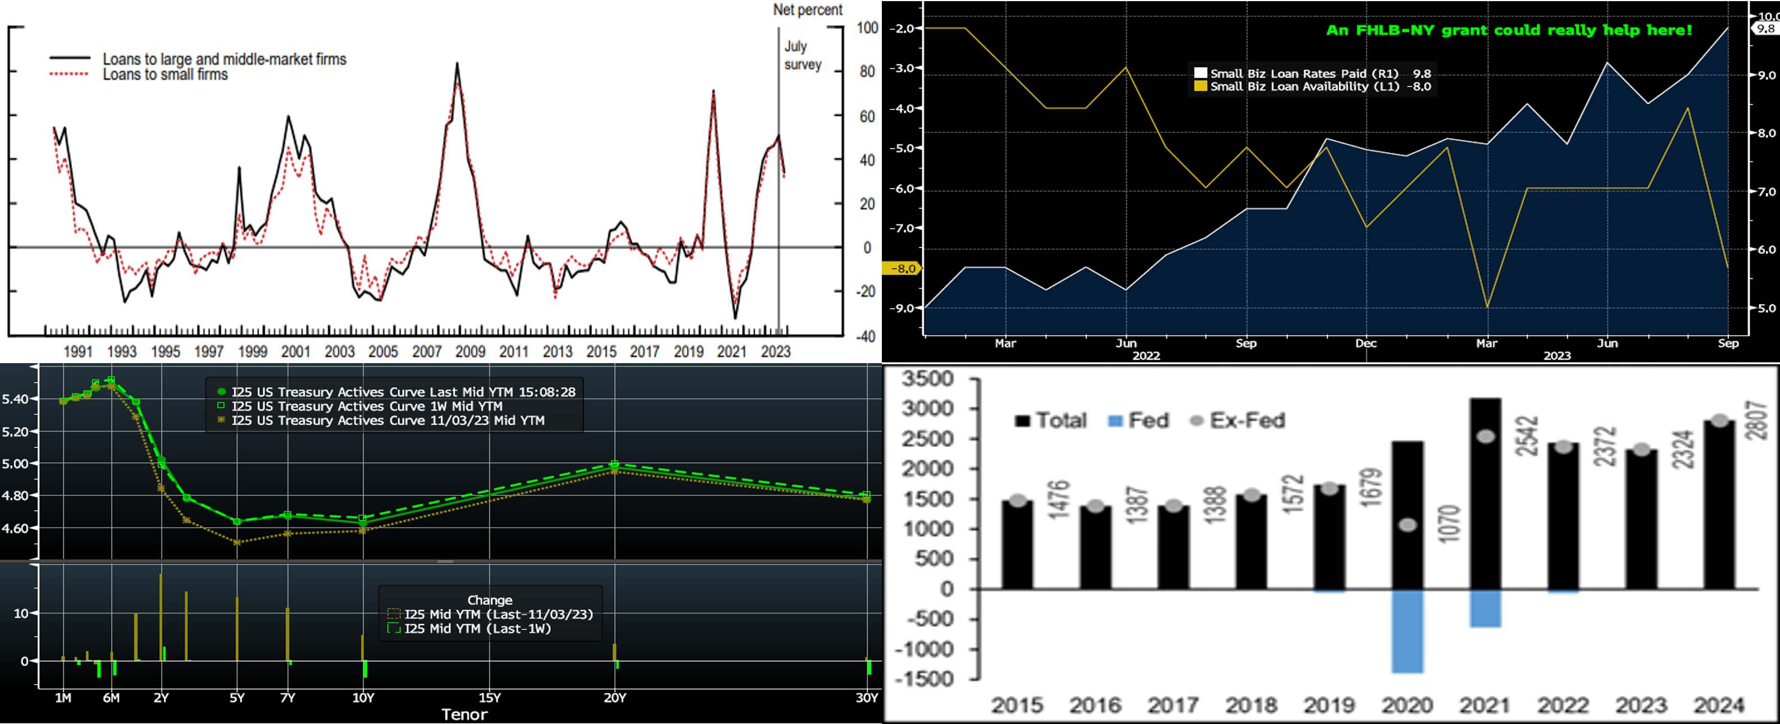Click the yellow -8.0 axis value tag
The width and height of the screenshot is (1780, 724).
pyautogui.click(x=903, y=268)
